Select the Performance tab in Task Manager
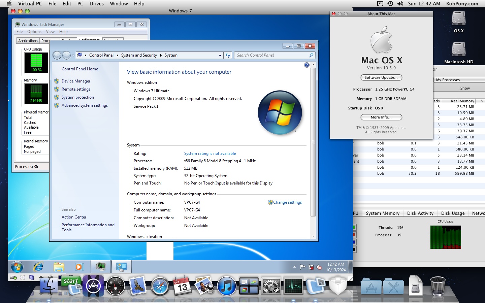 89,40
